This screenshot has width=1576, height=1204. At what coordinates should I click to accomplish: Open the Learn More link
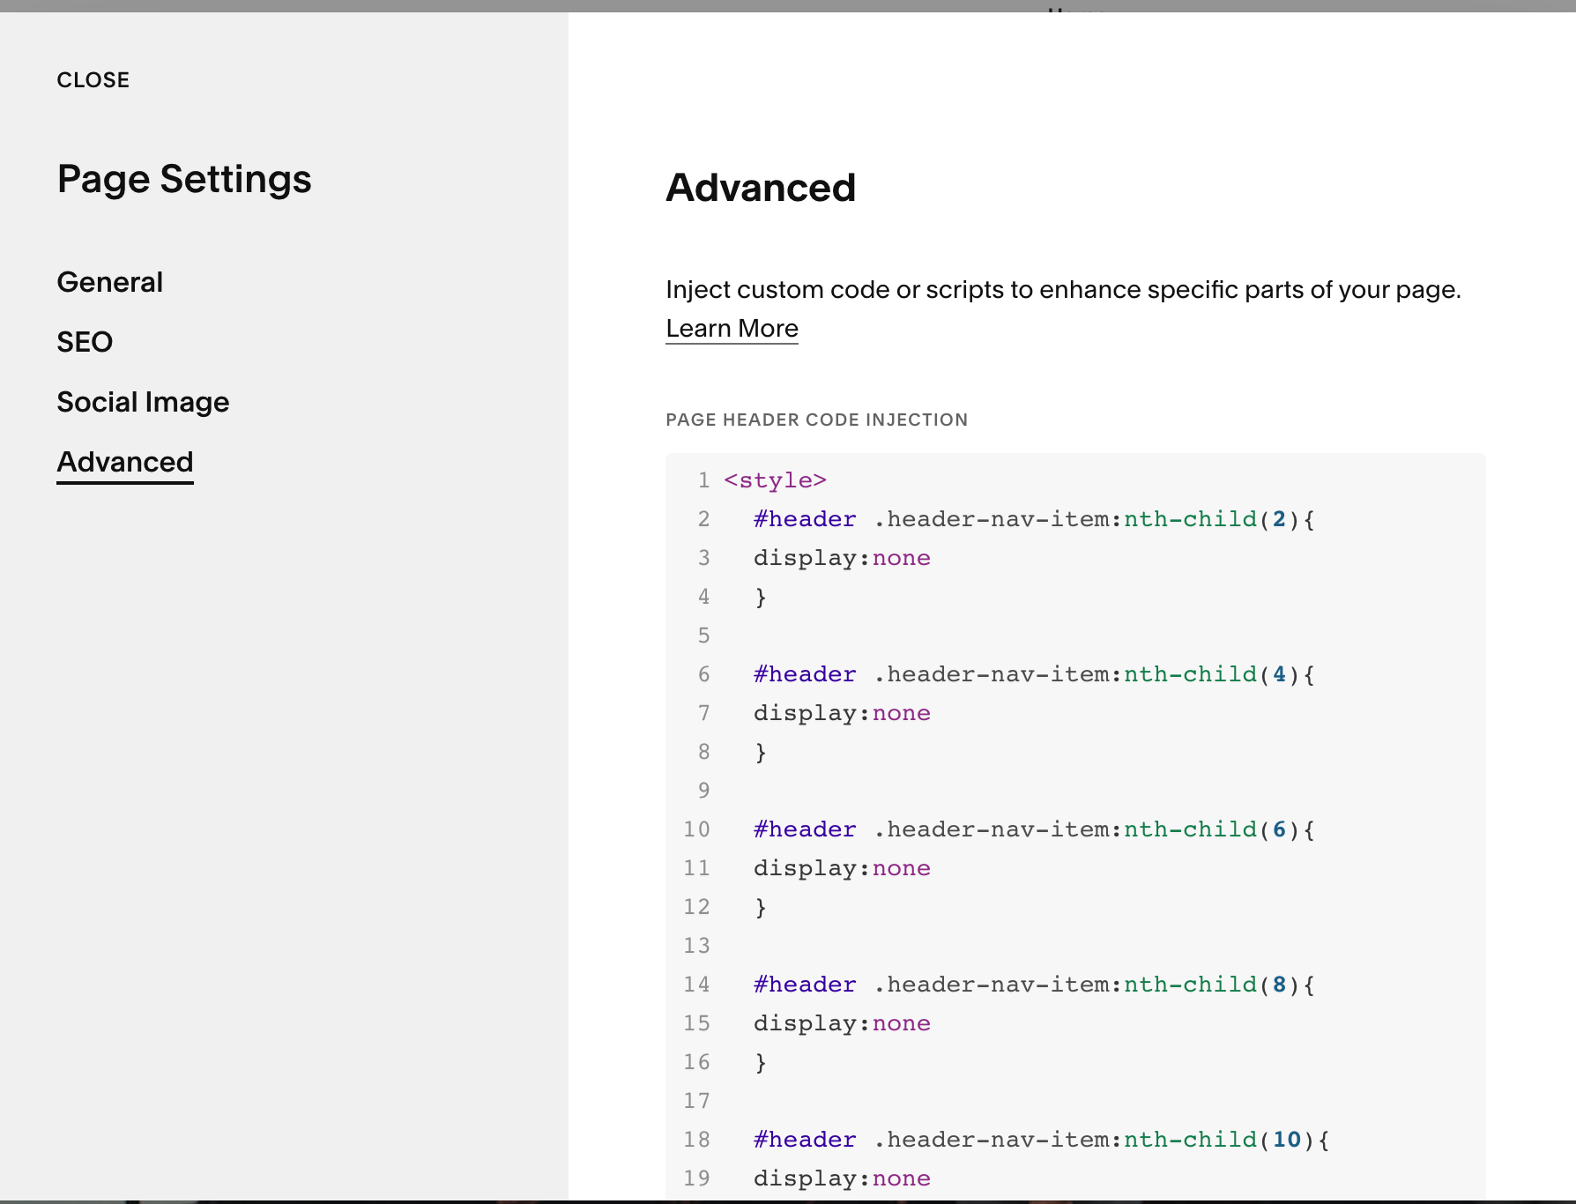tap(732, 328)
